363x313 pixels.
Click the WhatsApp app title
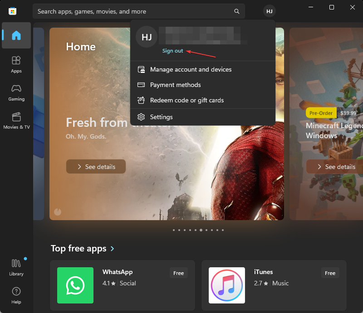click(118, 272)
